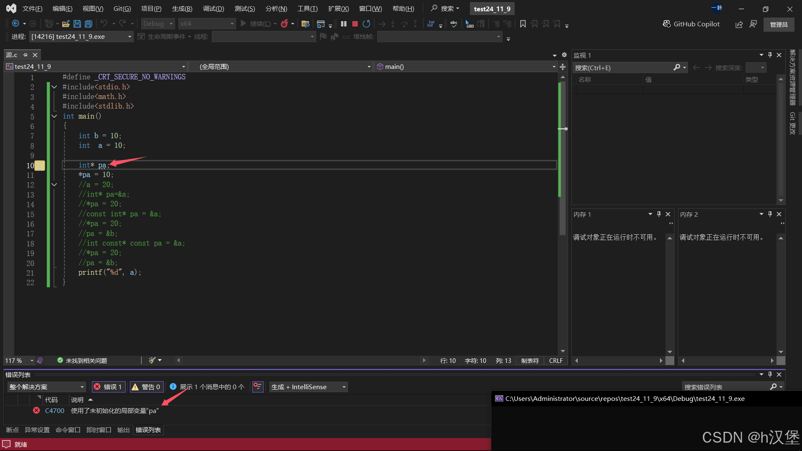Open the Debug (调试) menu
This screenshot has height=451, width=802.
tap(213, 8)
